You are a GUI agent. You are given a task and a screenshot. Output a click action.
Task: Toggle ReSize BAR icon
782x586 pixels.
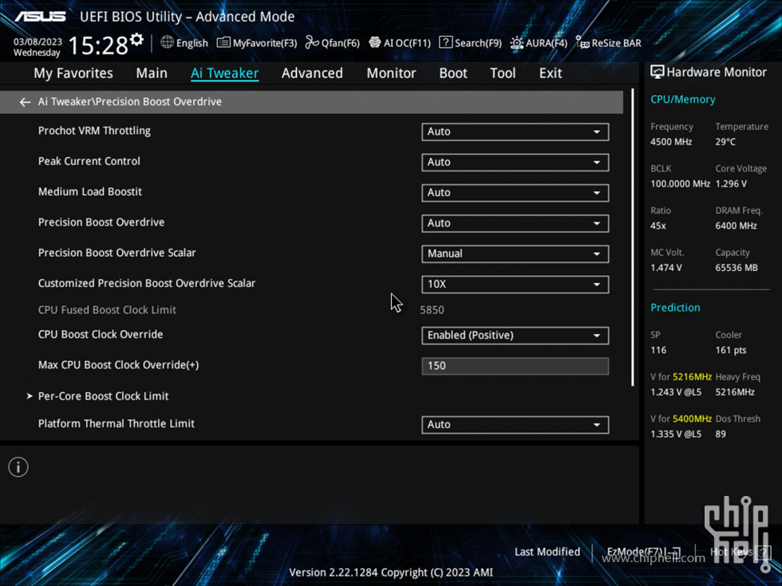pos(583,42)
